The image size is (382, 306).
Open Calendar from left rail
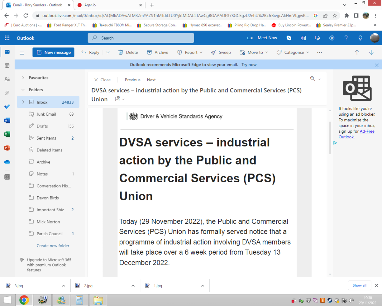tap(7, 65)
